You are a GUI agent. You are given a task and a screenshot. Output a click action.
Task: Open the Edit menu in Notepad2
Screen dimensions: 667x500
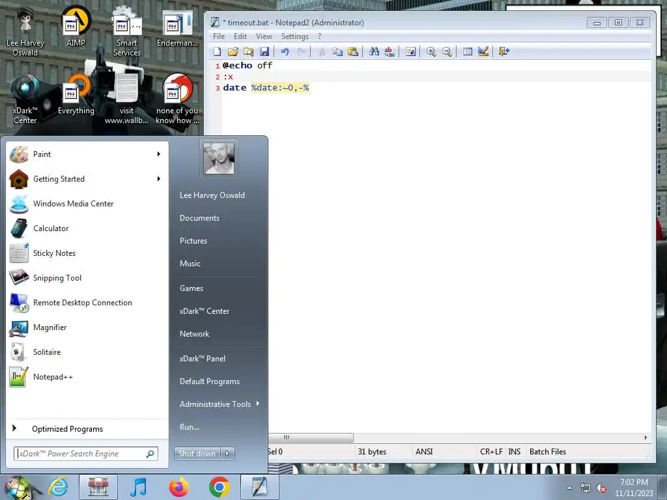tap(240, 36)
